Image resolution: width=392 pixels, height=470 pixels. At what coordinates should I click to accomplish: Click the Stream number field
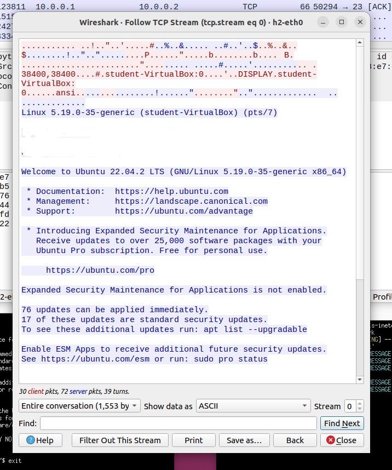(x=350, y=406)
